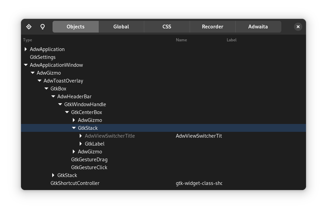Select the GtkShortcutController row
Image resolution: width=327 pixels, height=213 pixels.
(x=75, y=183)
